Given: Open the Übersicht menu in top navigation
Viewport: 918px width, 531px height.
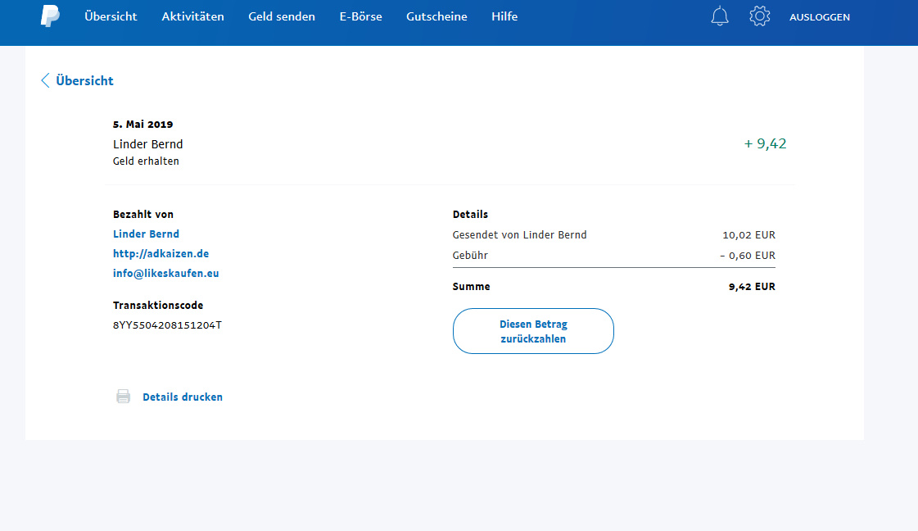Looking at the screenshot, I should coord(111,16).
